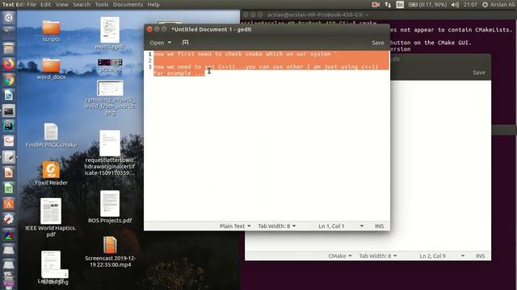Screen dimensions: 517x290
Task: Open Ubuntu Software Center dock icon
Action: (9, 204)
